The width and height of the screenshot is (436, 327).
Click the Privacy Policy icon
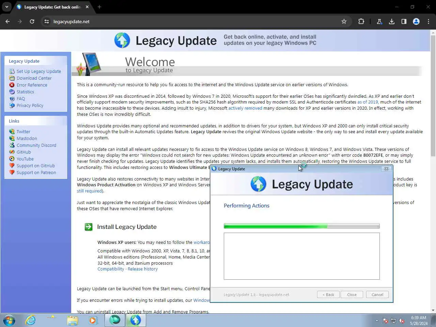(12, 105)
